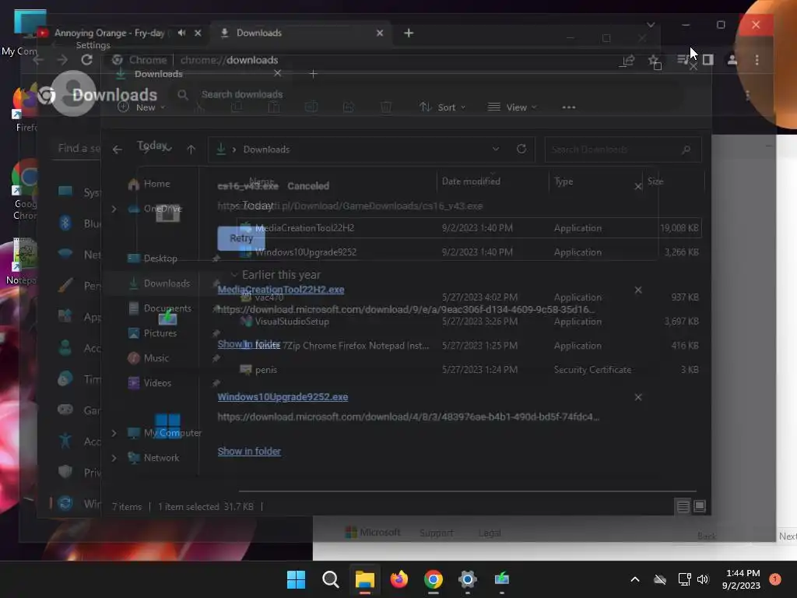The image size is (797, 598).
Task: Open Windows Search from the taskbar
Action: [x=330, y=579]
